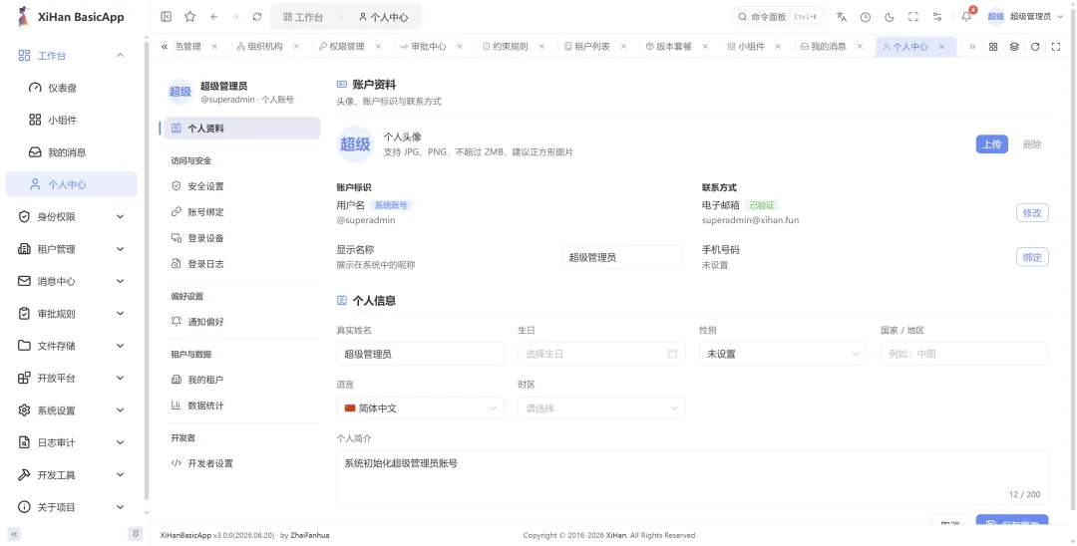Expand the 关于项目 menu
The image size is (1077, 546).
(x=72, y=507)
